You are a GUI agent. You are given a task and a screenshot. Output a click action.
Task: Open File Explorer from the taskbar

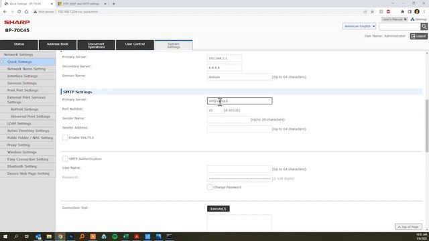[49, 236]
